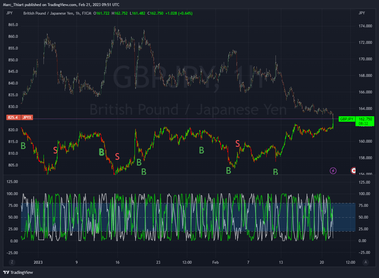The image size is (379, 278).
Task: Click the change value +1.028 (+0.64%)
Action: coord(179,13)
